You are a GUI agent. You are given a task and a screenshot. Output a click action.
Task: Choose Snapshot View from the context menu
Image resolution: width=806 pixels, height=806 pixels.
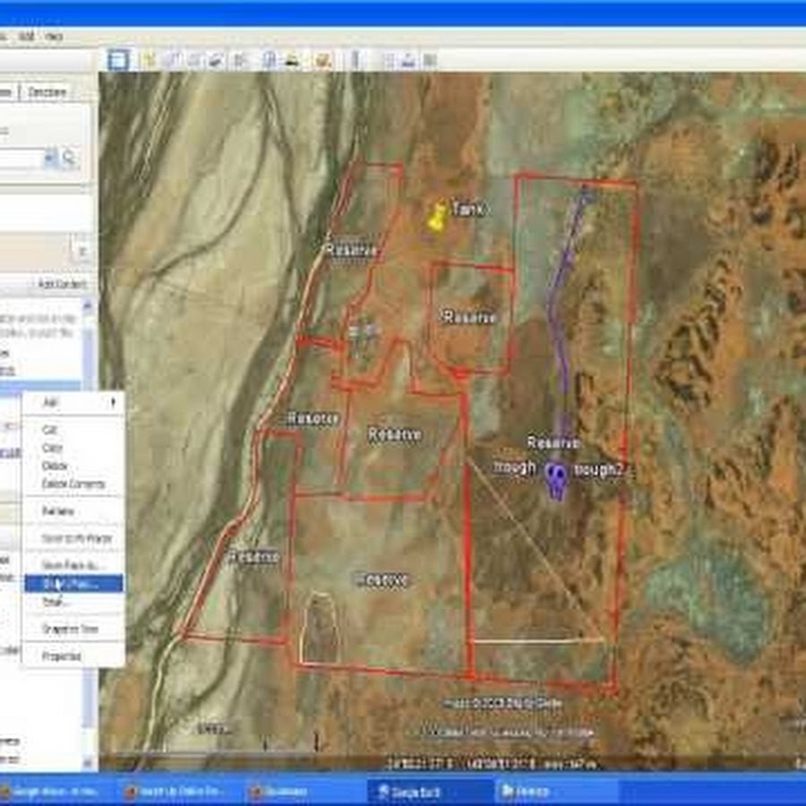70,630
